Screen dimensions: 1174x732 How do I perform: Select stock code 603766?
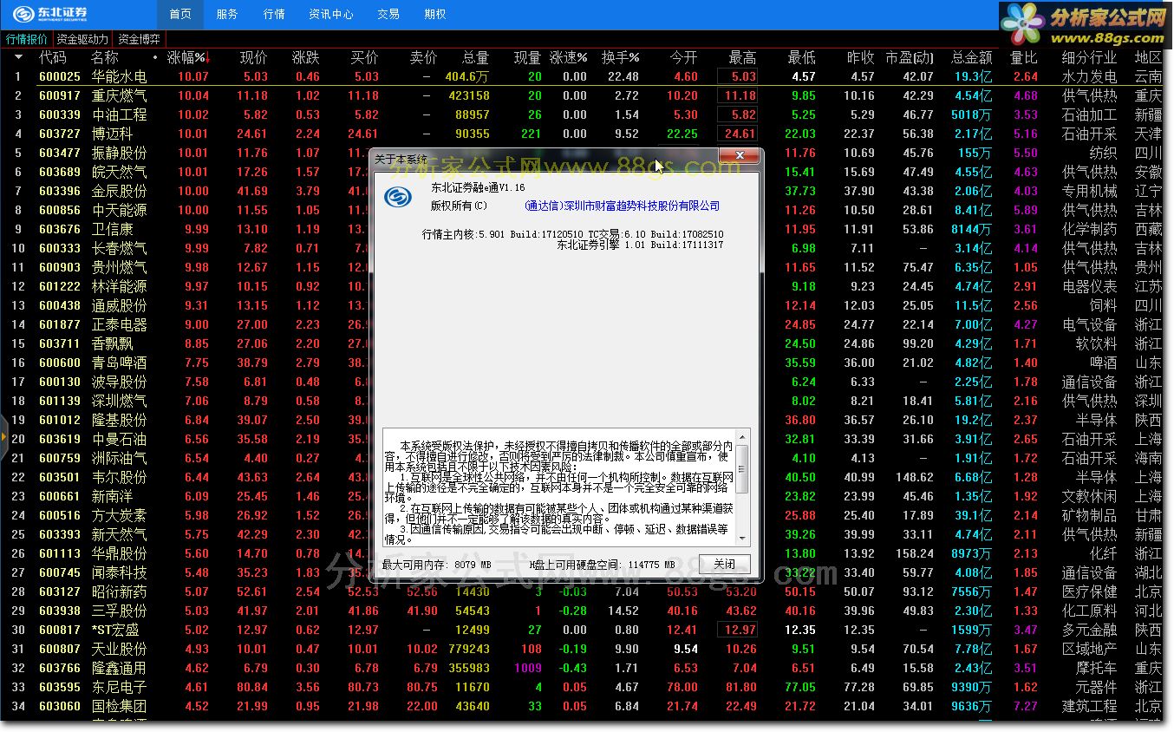tap(60, 668)
